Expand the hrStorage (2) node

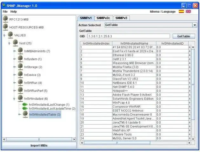pos(15,67)
